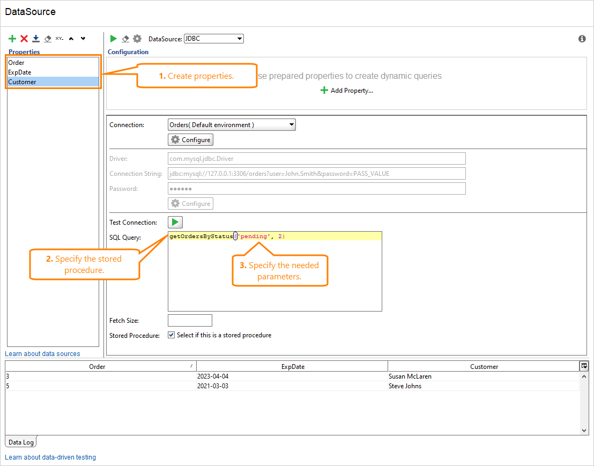Open Connection dropdown Orders (Default environment)

tap(232, 124)
